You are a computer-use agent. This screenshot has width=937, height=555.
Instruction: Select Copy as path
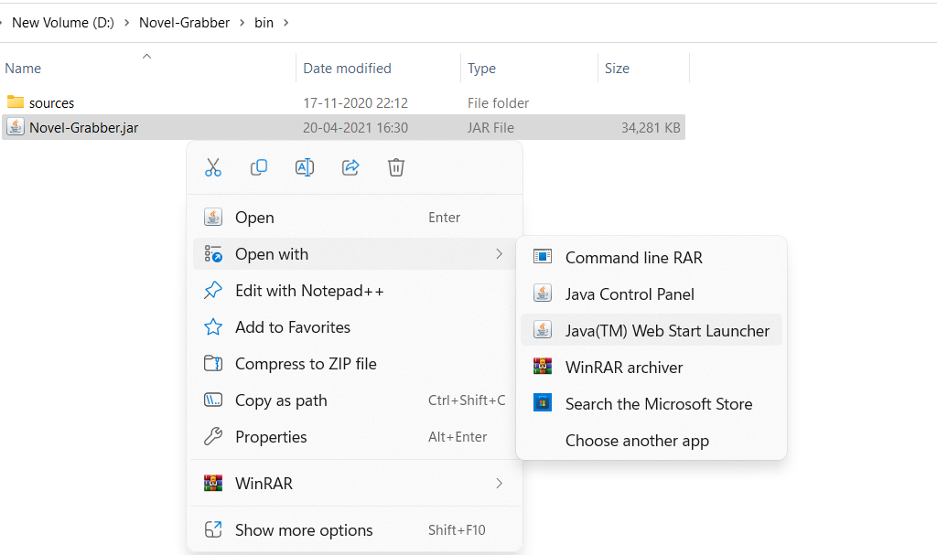click(x=355, y=400)
